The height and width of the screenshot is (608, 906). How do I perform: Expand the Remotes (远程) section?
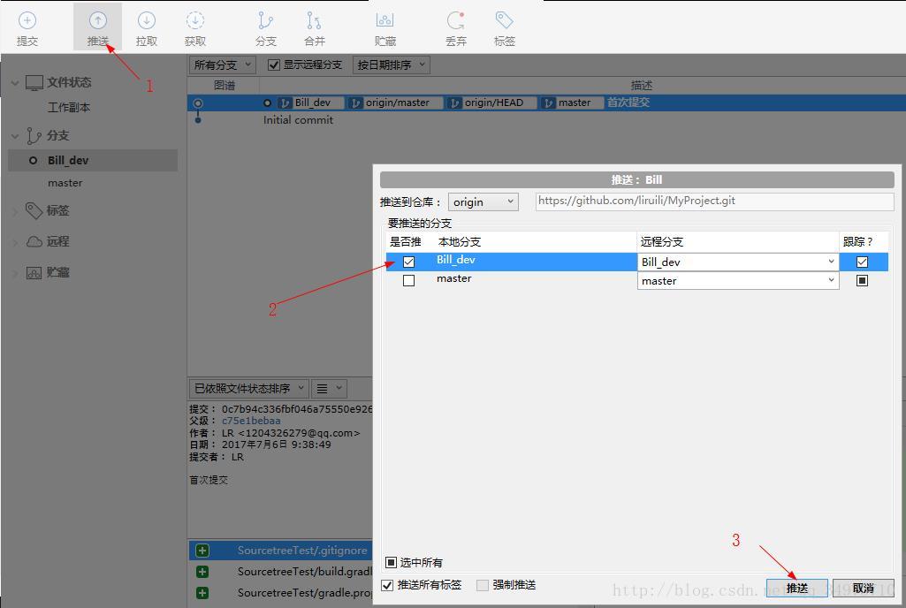click(x=15, y=242)
